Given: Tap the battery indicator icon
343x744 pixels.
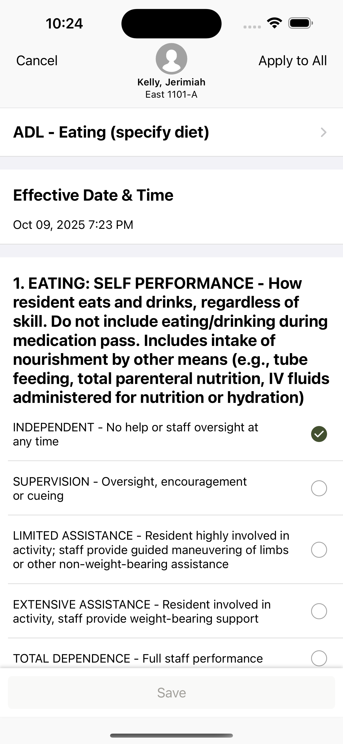Looking at the screenshot, I should tap(300, 23).
